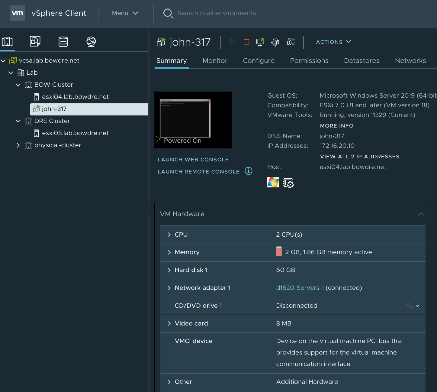Viewport: 437px width, 392px height.
Task: Expand the Other hardware row
Action: pos(169,382)
